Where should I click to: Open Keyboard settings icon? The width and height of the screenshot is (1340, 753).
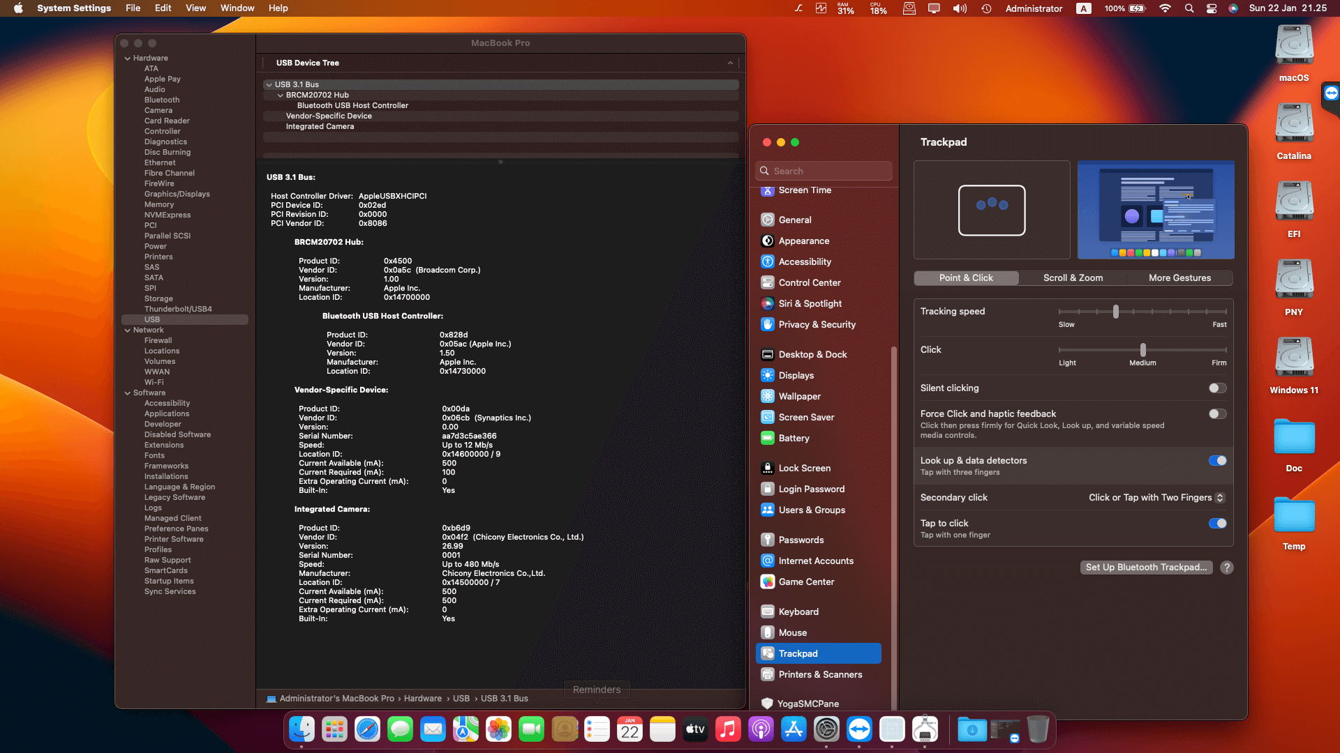point(767,611)
